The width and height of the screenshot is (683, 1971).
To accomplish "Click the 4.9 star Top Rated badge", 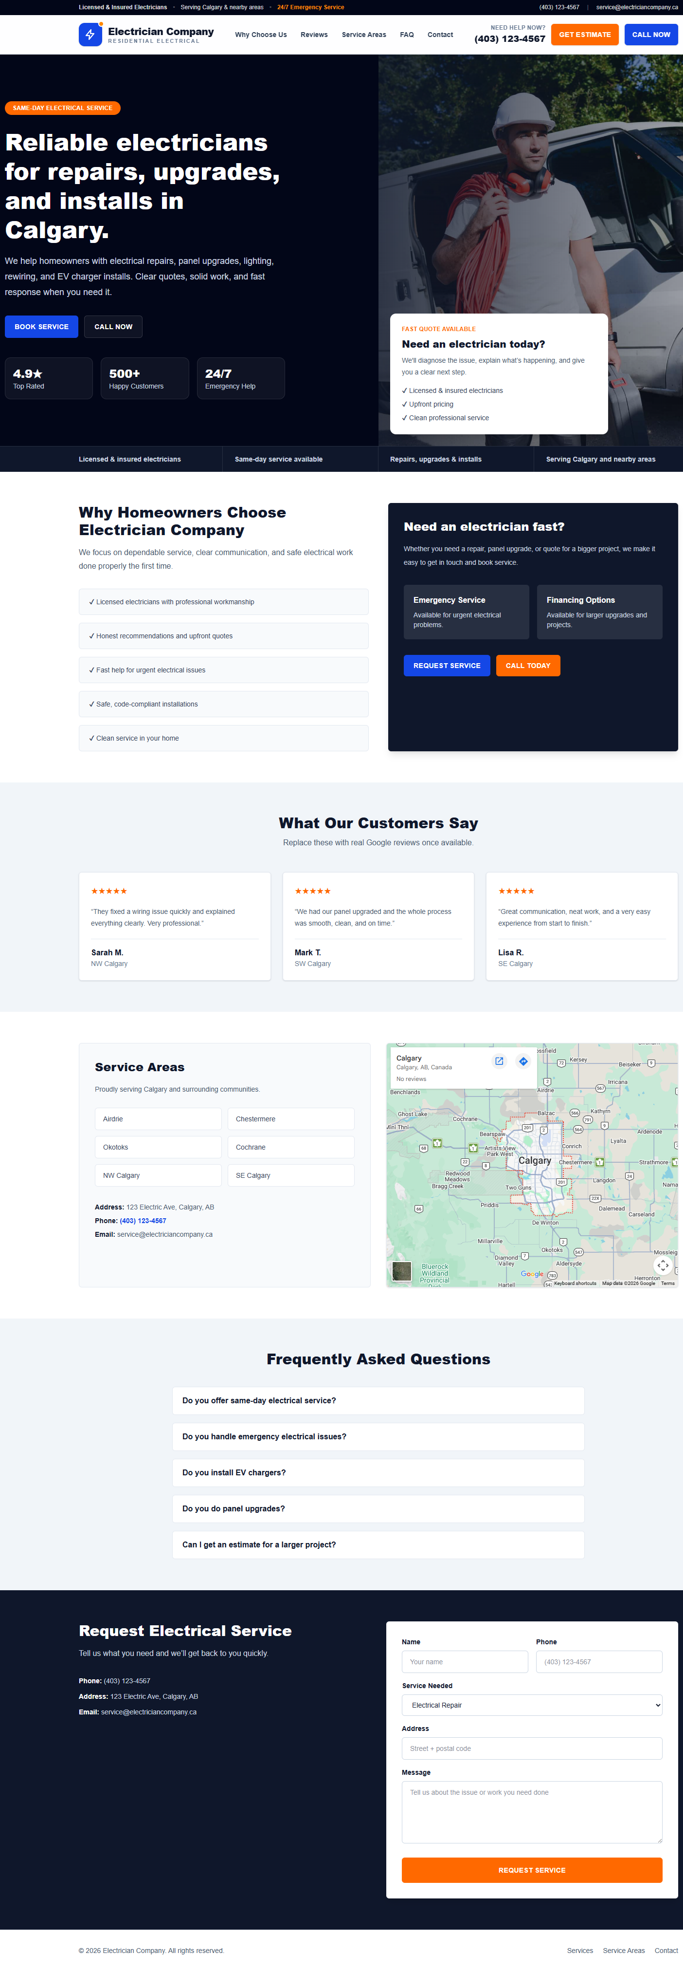I will (x=49, y=379).
